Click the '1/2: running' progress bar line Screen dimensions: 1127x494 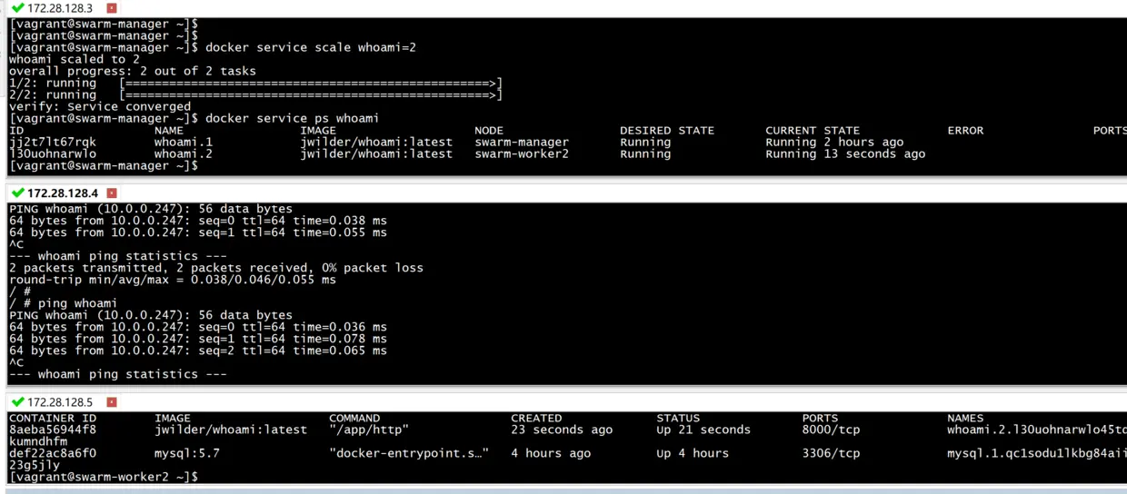tap(255, 83)
